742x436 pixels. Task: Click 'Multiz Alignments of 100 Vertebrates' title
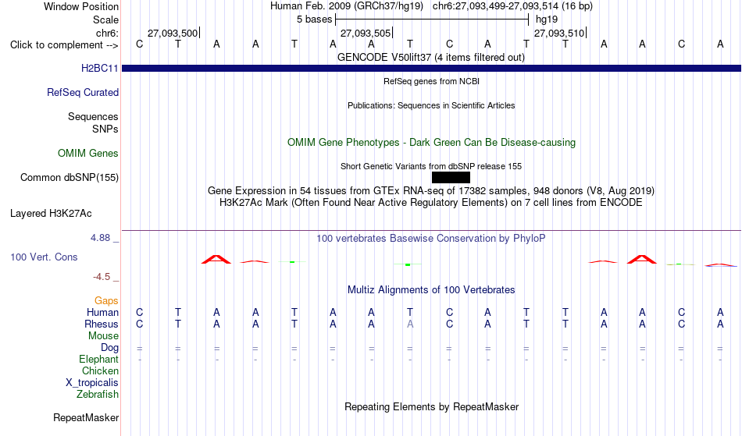tap(431, 290)
